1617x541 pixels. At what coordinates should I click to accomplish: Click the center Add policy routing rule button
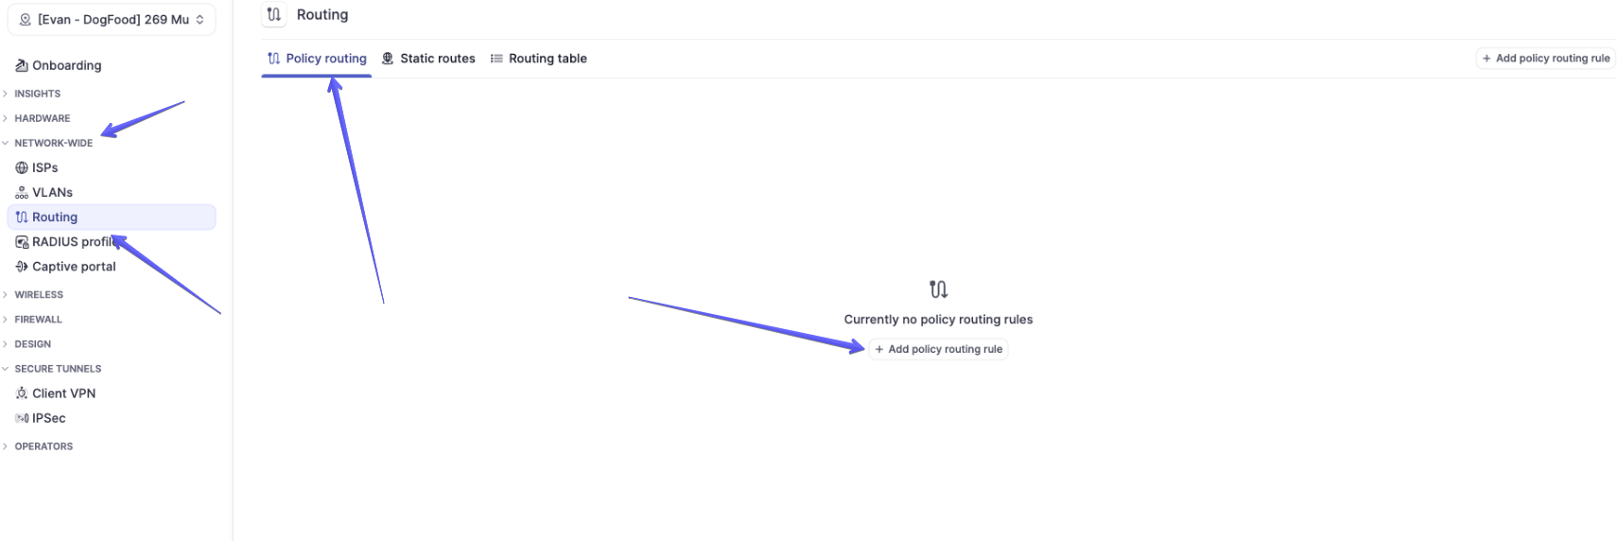click(x=938, y=349)
